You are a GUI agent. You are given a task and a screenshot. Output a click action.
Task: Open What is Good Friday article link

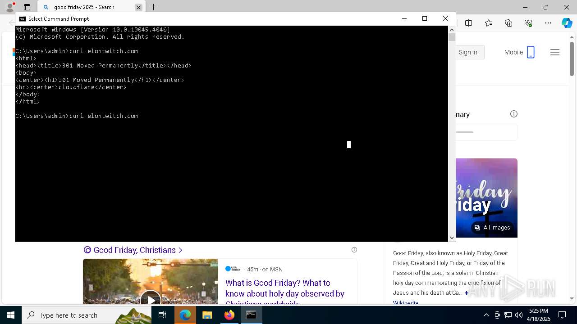pos(285,293)
